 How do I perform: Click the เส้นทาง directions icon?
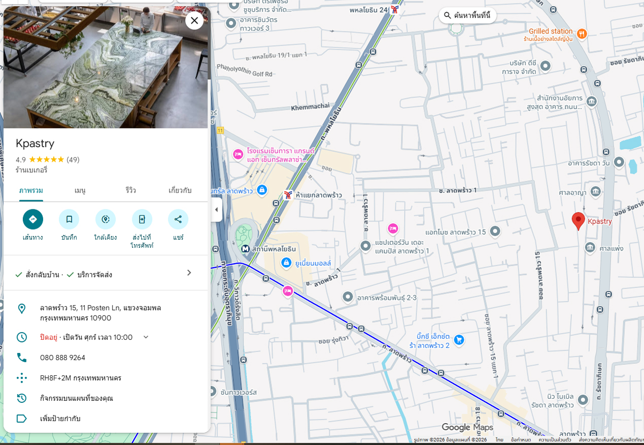click(33, 219)
